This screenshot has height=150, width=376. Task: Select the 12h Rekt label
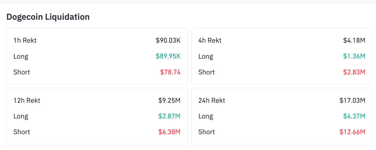[x=27, y=101]
